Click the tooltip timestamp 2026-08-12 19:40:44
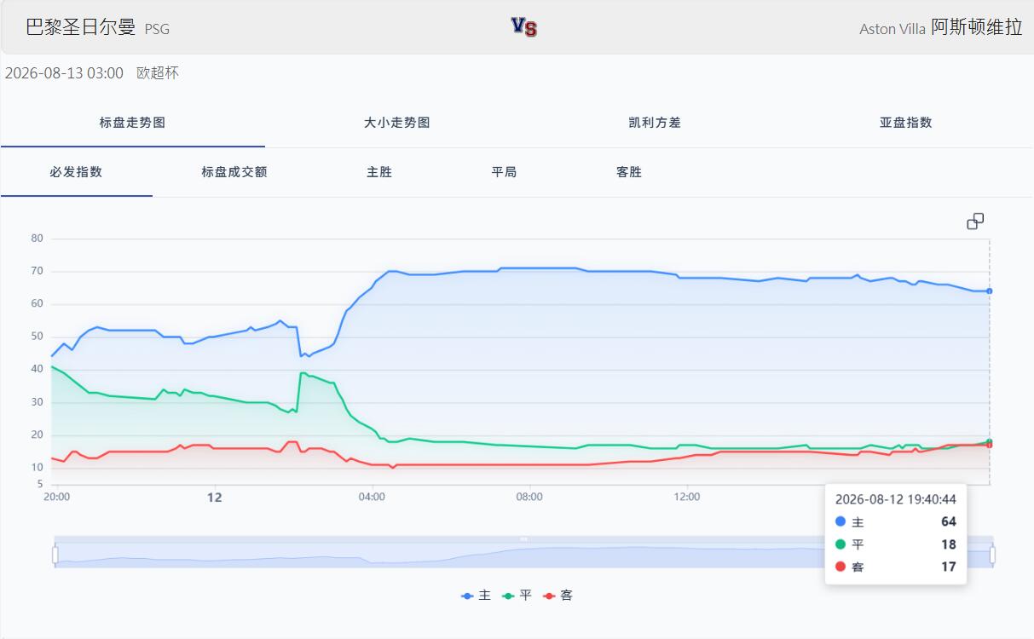Image resolution: width=1034 pixels, height=639 pixels. coord(896,499)
